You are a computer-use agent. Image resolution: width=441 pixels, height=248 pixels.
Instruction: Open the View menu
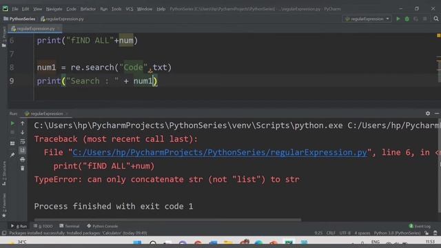37,9
